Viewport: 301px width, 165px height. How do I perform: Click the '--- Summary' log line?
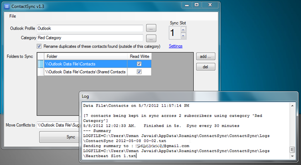(x=97, y=131)
